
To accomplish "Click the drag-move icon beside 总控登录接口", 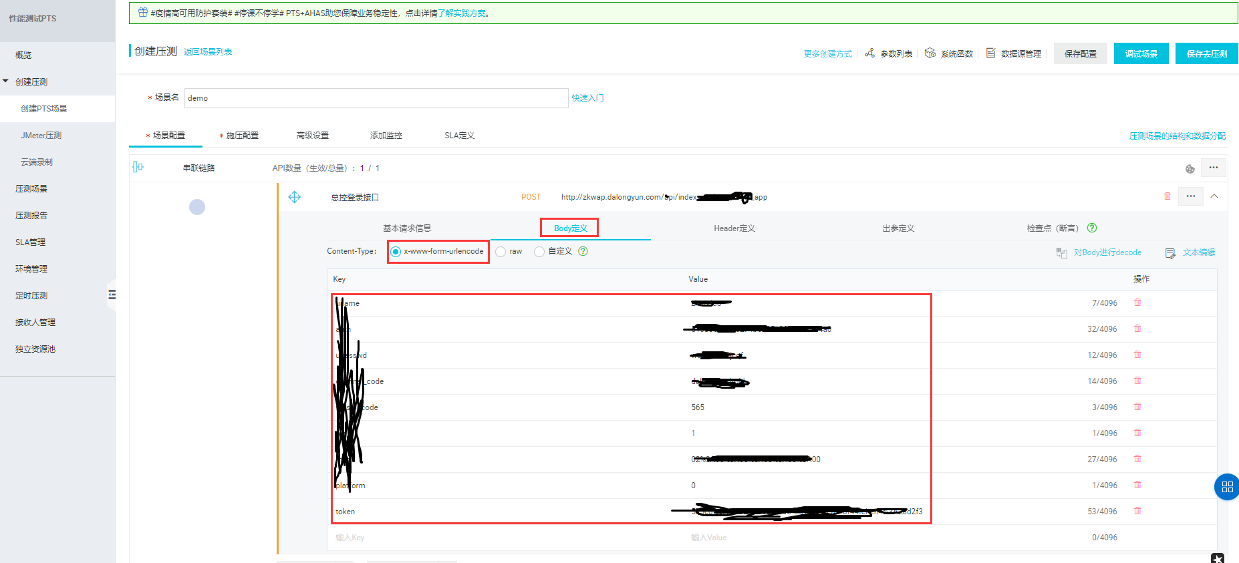I will [294, 197].
